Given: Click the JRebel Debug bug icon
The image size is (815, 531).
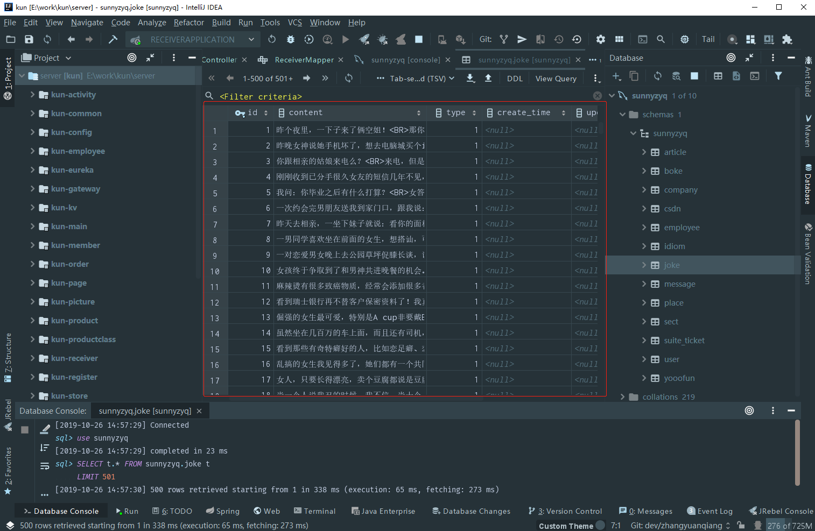Looking at the screenshot, I should (383, 39).
